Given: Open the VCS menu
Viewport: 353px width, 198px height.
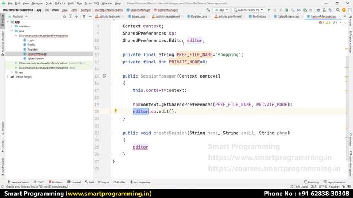Looking at the screenshot, I should [x=97, y=3].
